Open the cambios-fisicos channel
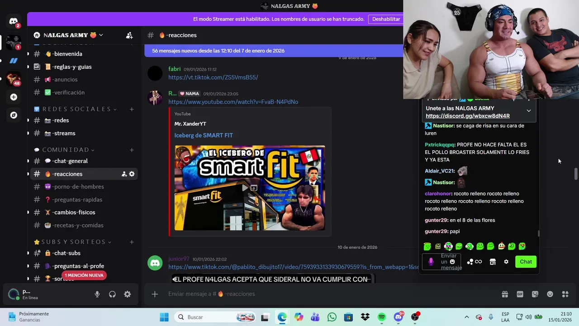This screenshot has height=326, width=579. pos(84,212)
